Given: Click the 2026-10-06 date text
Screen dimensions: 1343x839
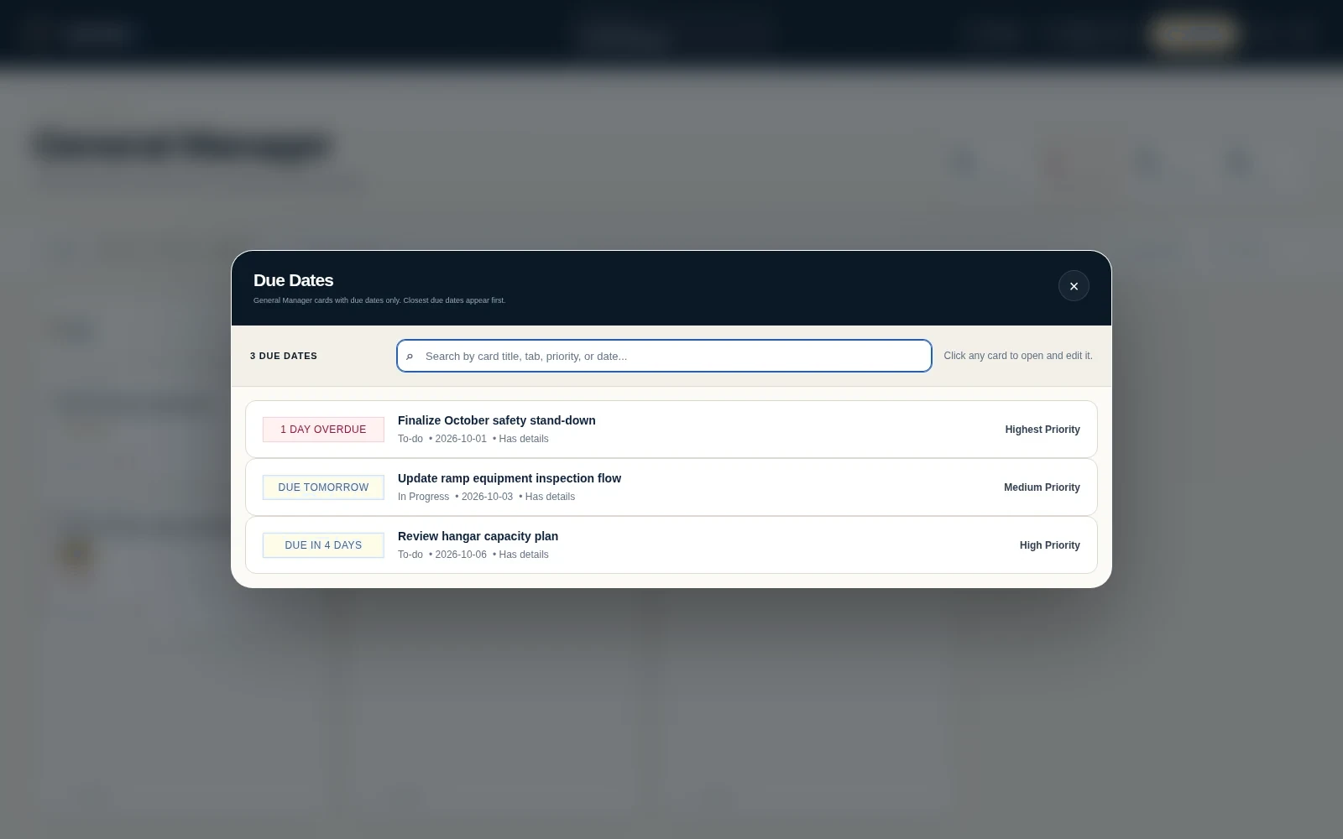Looking at the screenshot, I should [461, 555].
